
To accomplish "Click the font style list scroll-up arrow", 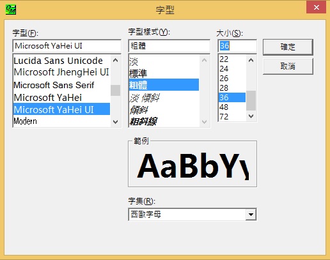I will 204,61.
